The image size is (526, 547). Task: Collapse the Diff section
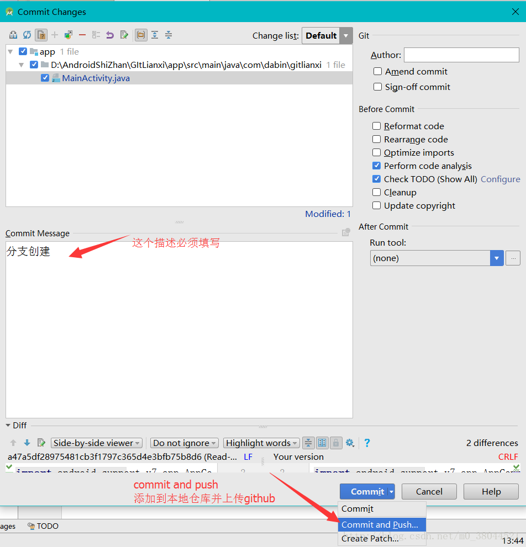8,425
